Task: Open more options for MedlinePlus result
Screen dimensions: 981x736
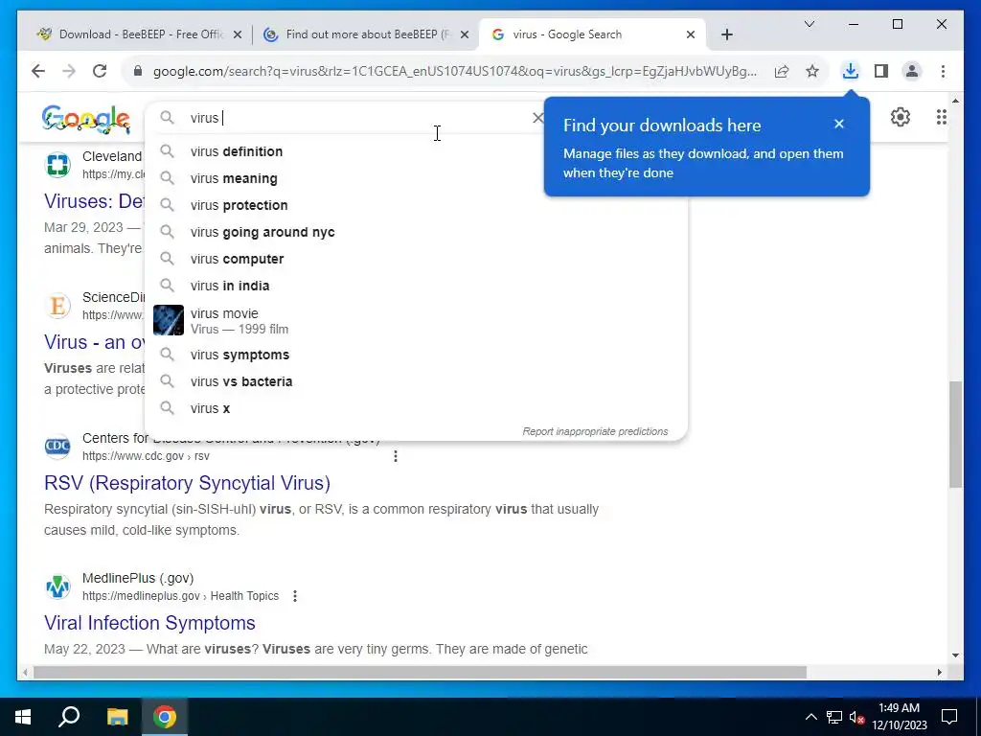Action: (295, 596)
